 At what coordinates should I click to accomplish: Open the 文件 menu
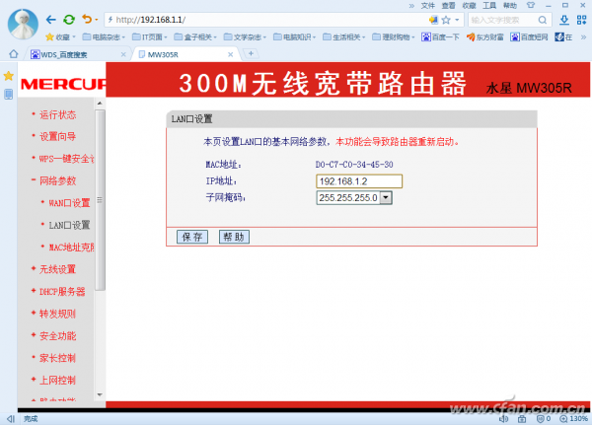coord(428,5)
